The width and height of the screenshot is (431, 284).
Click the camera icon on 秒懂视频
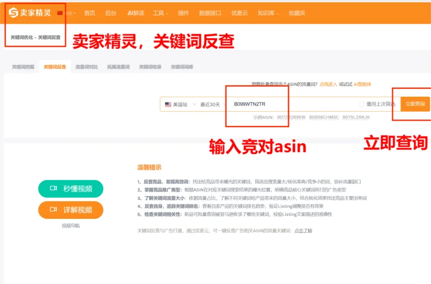coord(53,188)
